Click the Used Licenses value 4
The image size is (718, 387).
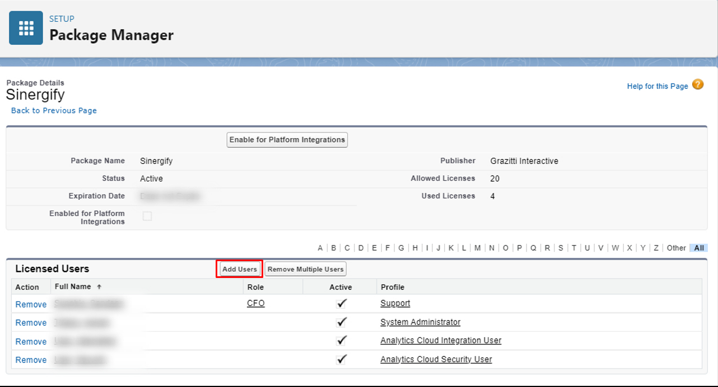pyautogui.click(x=492, y=196)
